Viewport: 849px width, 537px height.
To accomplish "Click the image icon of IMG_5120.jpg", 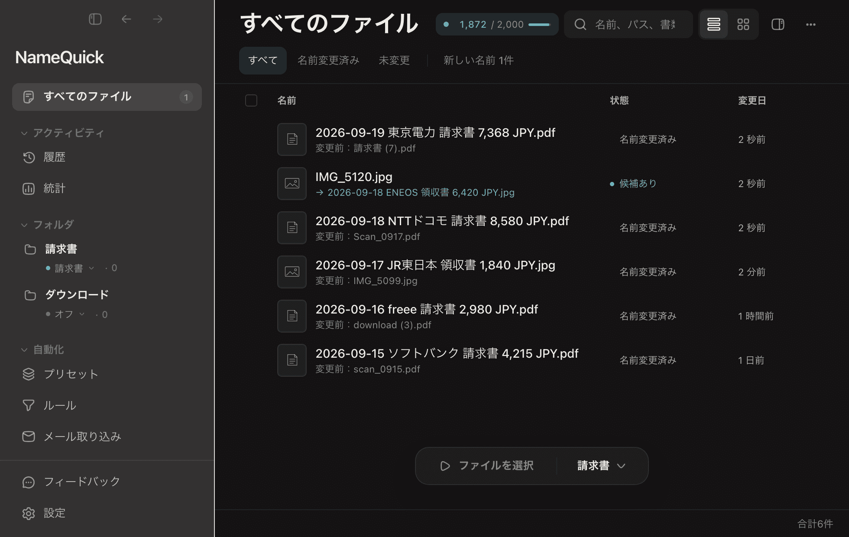I will (292, 184).
